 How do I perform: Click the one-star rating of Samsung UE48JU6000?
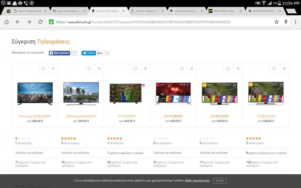[x=23, y=138]
